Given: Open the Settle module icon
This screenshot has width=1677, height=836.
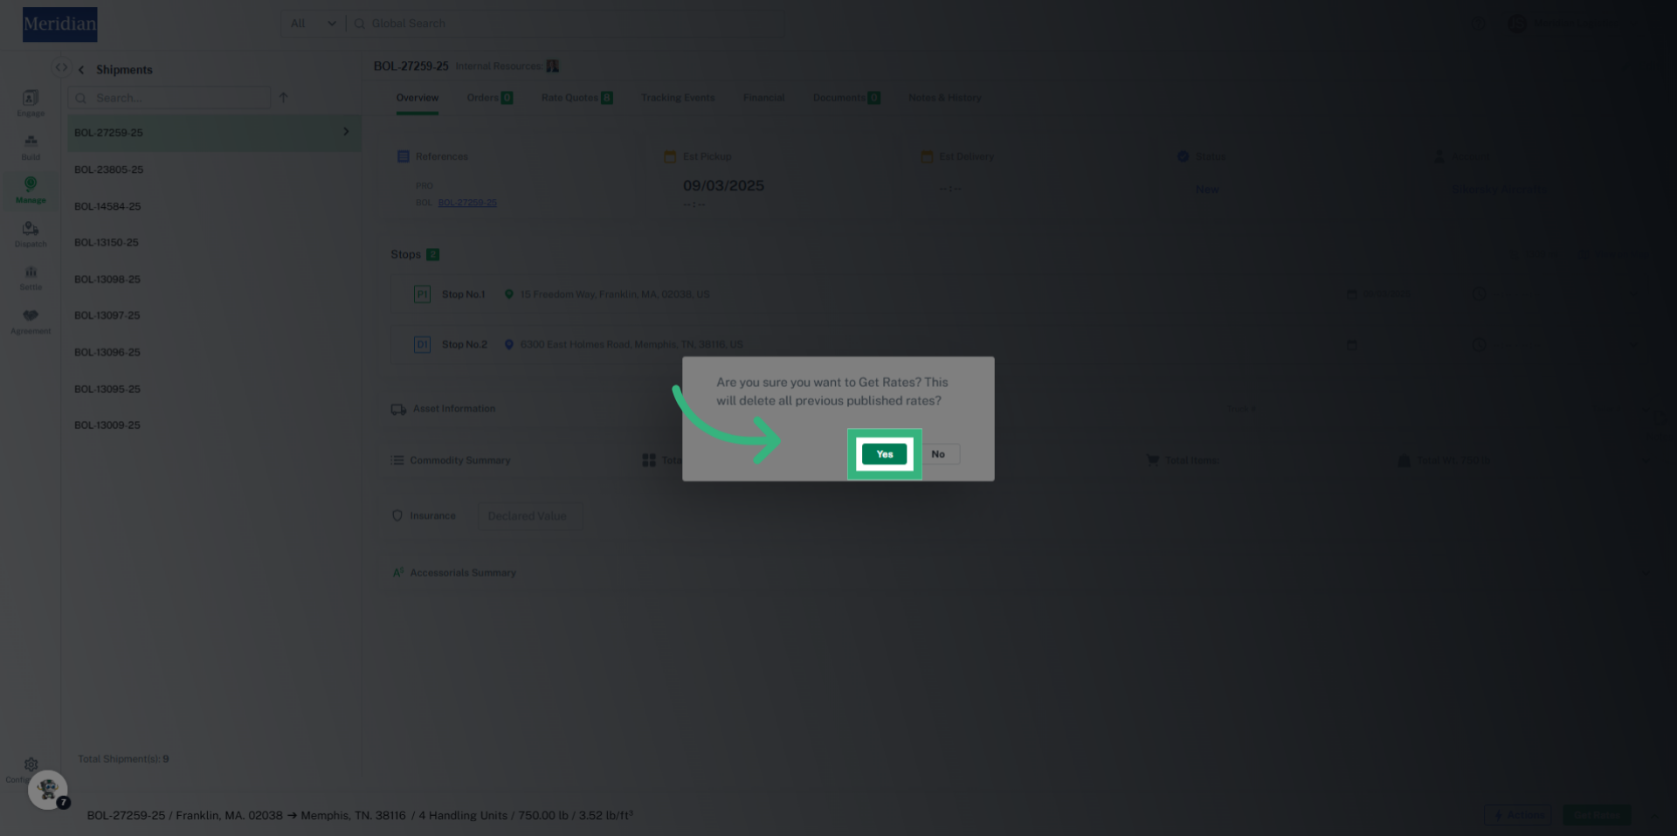Looking at the screenshot, I should pyautogui.click(x=31, y=272).
